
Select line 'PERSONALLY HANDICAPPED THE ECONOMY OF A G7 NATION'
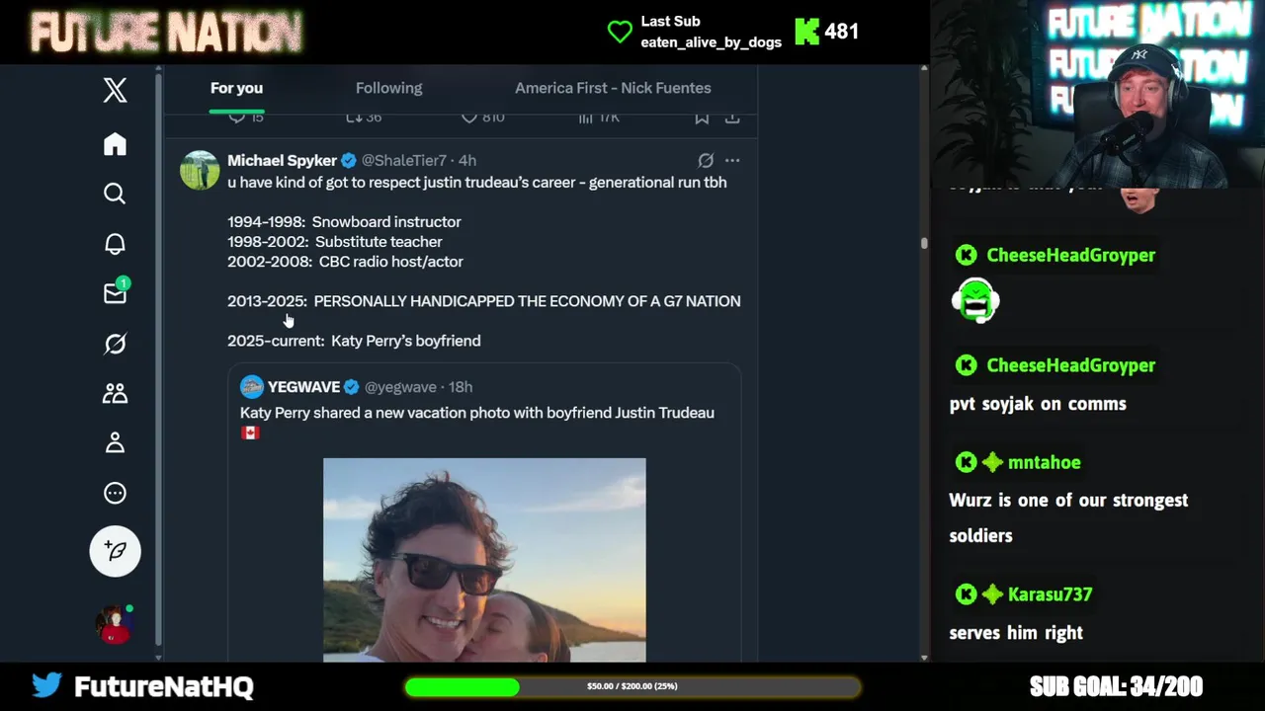click(x=527, y=301)
